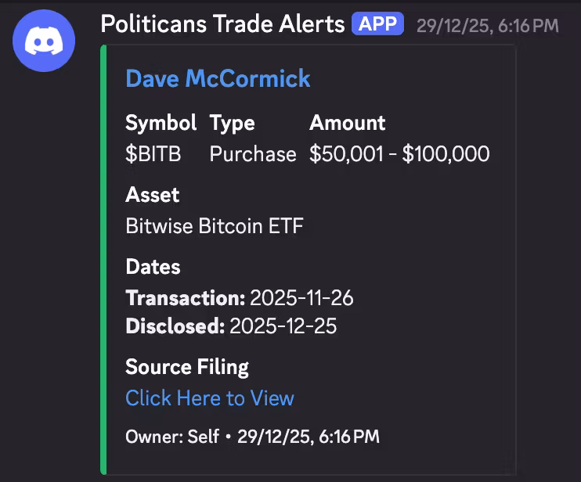Image resolution: width=581 pixels, height=482 pixels.
Task: Click the Amount field heading
Action: click(348, 123)
